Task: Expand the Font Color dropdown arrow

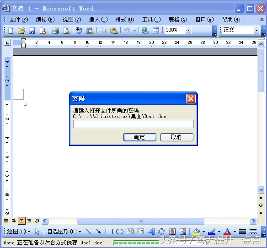Action: (235, 232)
